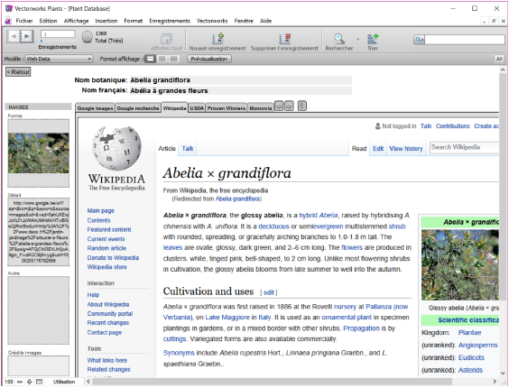Switch to the Google images tab

pos(95,108)
